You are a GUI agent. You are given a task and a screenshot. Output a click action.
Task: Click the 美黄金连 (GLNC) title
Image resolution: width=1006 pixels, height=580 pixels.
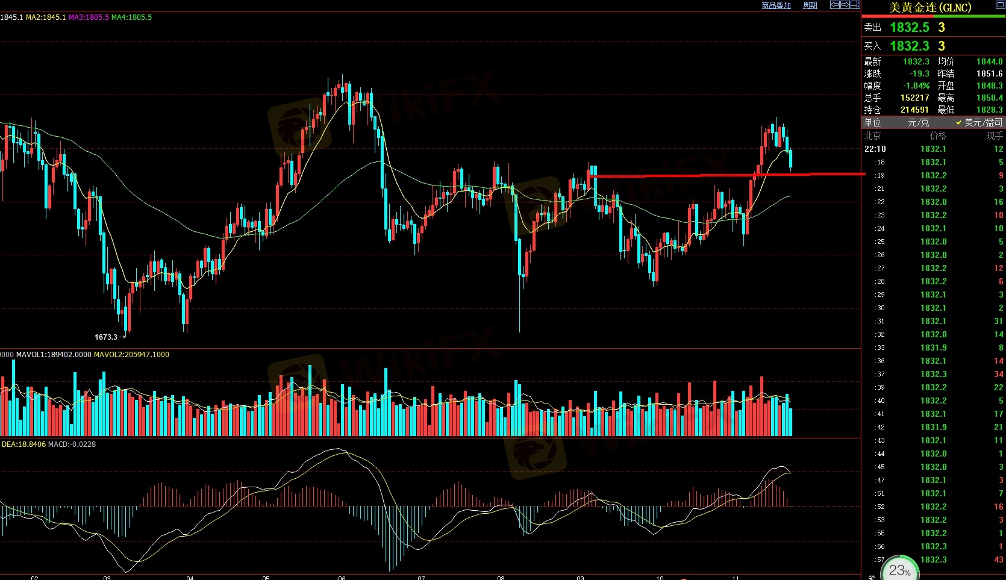tap(930, 7)
